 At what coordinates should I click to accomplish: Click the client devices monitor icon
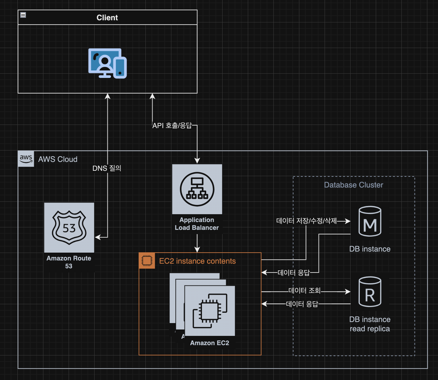click(x=107, y=63)
